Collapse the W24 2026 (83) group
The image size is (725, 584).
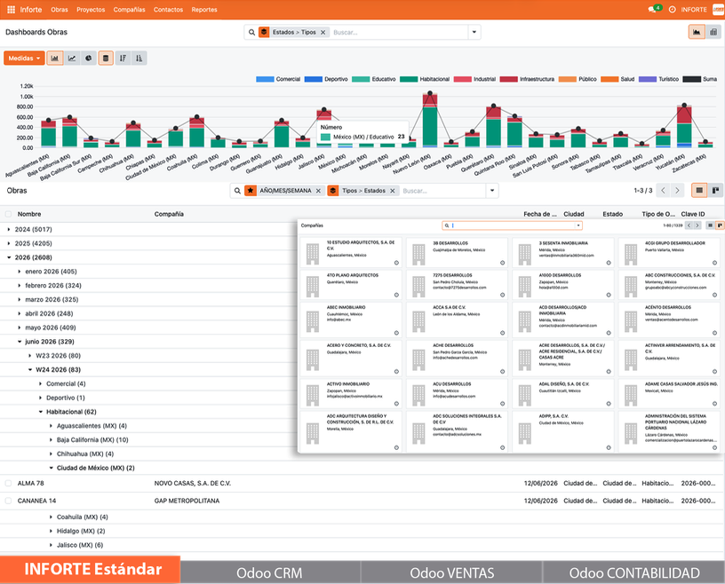click(59, 369)
